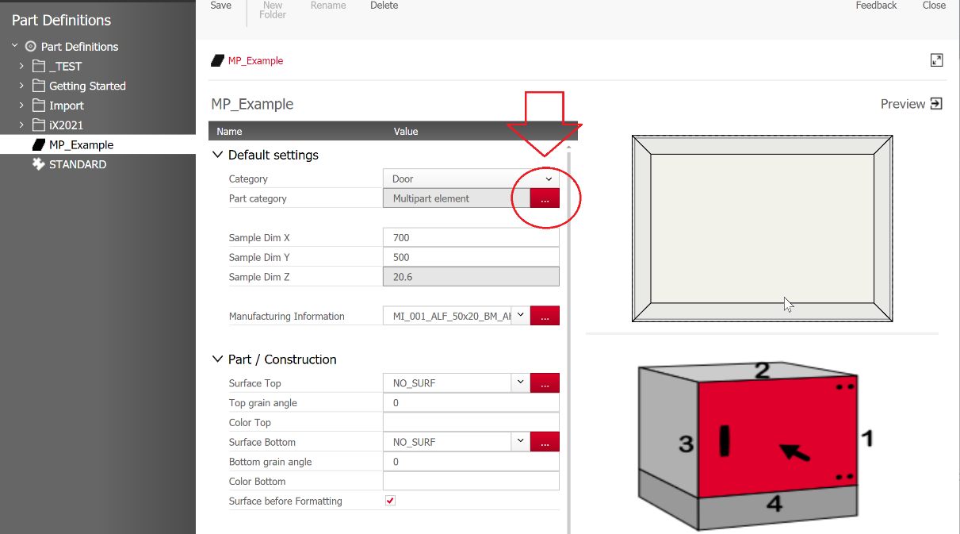Image resolution: width=960 pixels, height=534 pixels.
Task: Click the Color Bottom field
Action: pos(471,481)
